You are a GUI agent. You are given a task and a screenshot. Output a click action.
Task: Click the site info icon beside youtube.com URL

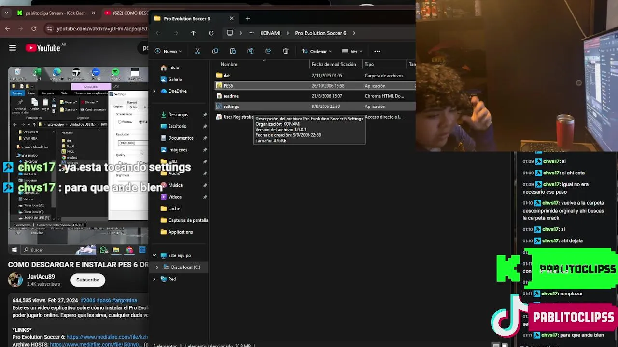pyautogui.click(x=49, y=29)
